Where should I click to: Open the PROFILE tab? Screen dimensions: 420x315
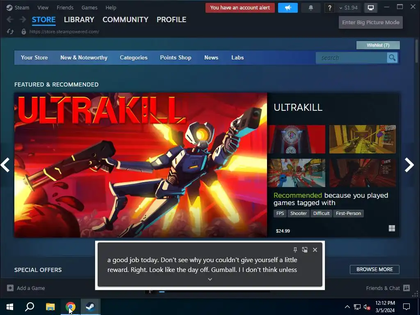(x=171, y=20)
